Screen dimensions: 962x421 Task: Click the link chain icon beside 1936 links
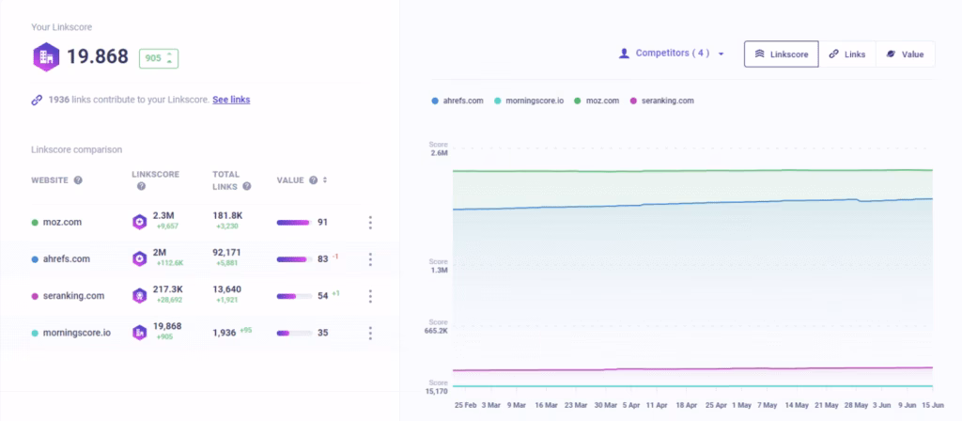coord(37,100)
